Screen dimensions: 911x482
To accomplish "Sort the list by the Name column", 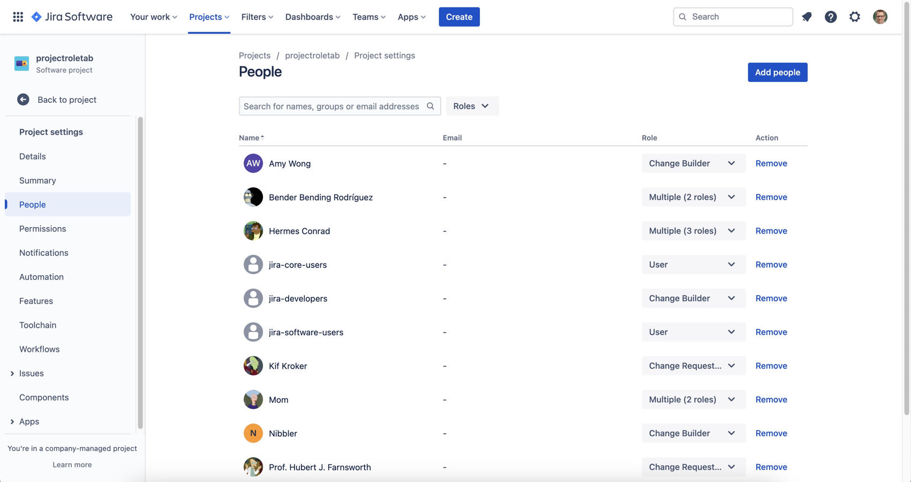I will tap(252, 138).
